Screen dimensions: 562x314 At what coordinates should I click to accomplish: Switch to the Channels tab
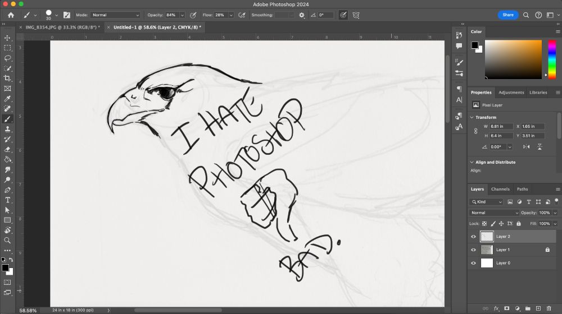click(x=500, y=190)
